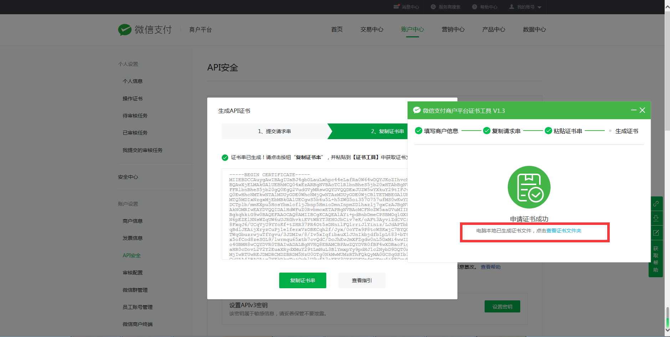Click the 设置密钥 button
670x337 pixels.
(502, 306)
